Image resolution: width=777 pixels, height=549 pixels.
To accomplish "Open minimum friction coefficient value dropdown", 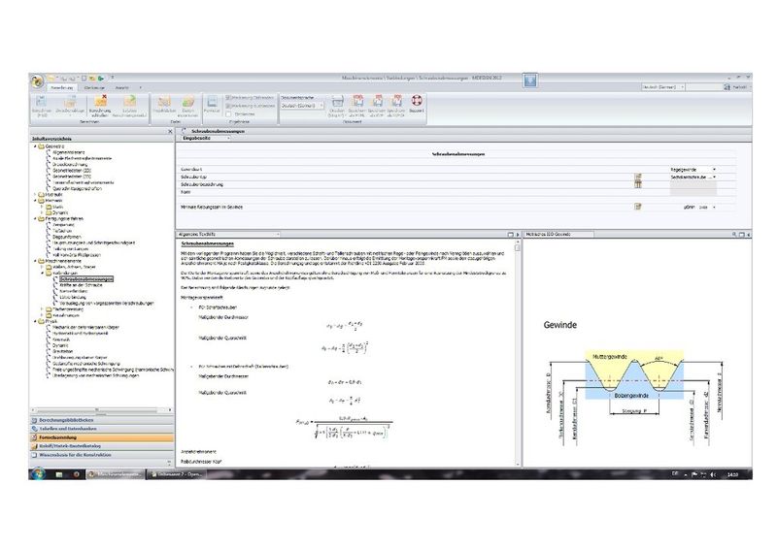I will coord(714,208).
